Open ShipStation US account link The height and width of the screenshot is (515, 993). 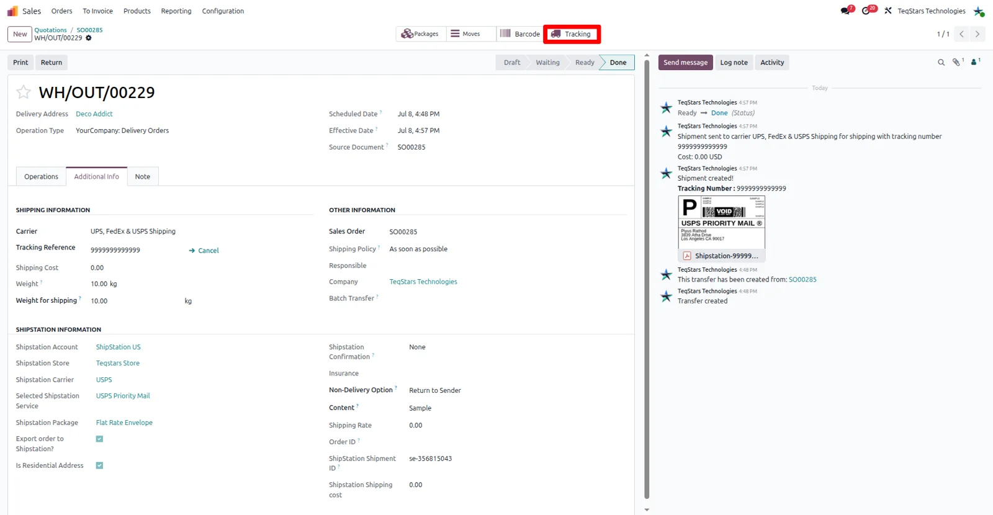(118, 347)
